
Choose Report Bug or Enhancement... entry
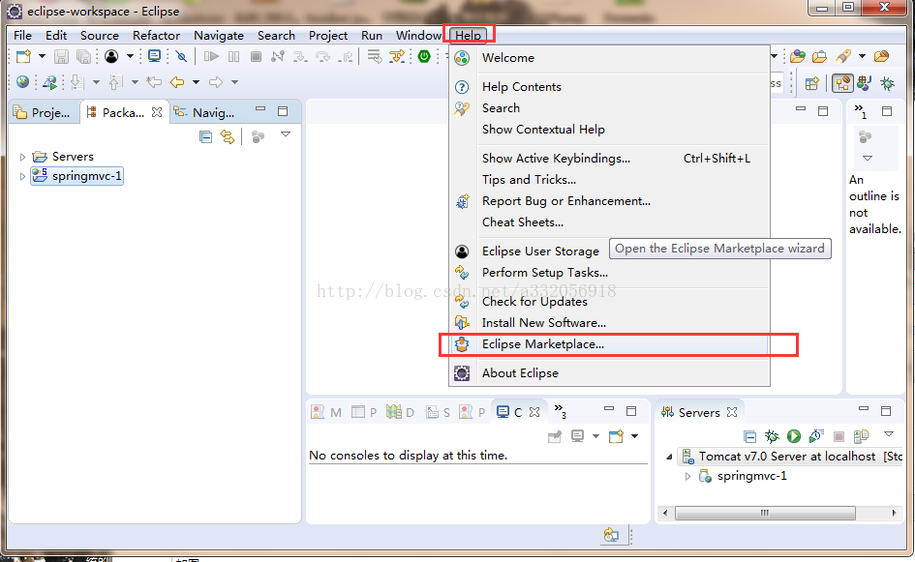click(x=609, y=201)
